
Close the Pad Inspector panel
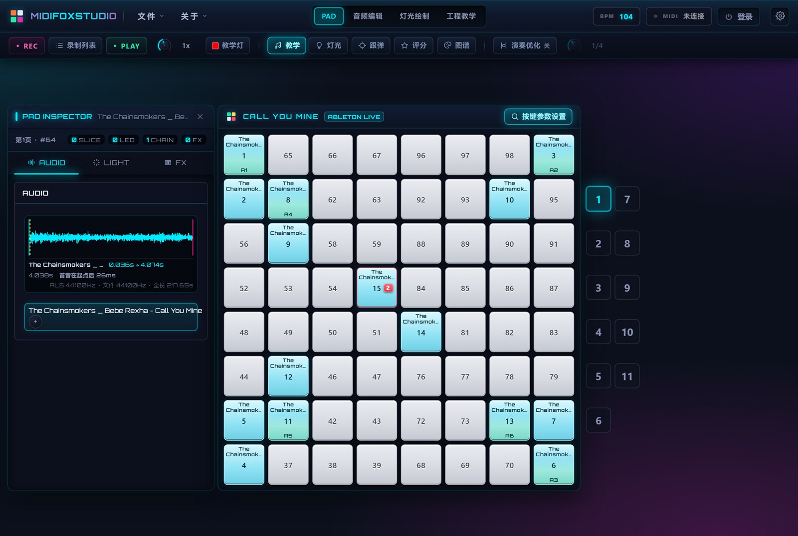(x=200, y=117)
